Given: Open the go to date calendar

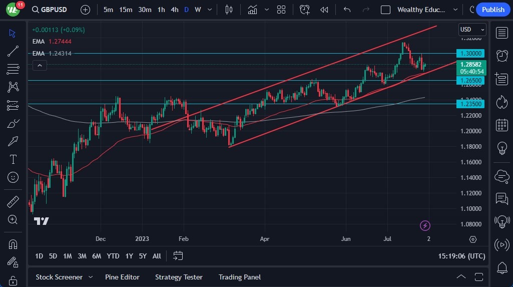Looking at the screenshot, I should click(178, 256).
